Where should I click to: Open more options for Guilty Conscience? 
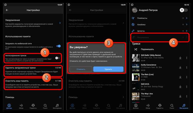[187, 68]
